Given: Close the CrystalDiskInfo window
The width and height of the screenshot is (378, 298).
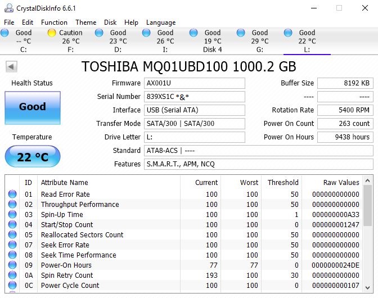Looking at the screenshot, I should tap(365, 8).
